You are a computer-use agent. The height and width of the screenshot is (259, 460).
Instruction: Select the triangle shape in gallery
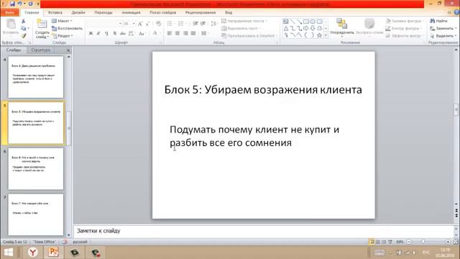point(285,28)
